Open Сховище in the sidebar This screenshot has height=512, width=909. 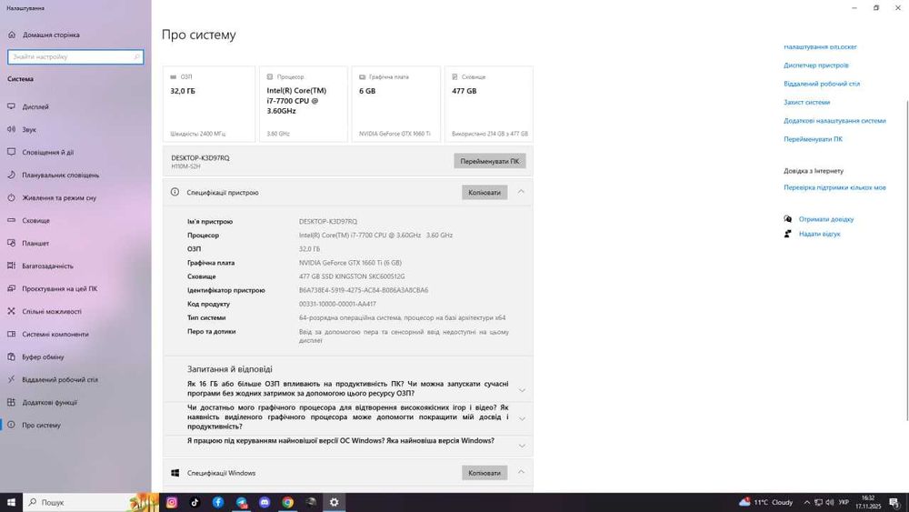tap(75, 220)
